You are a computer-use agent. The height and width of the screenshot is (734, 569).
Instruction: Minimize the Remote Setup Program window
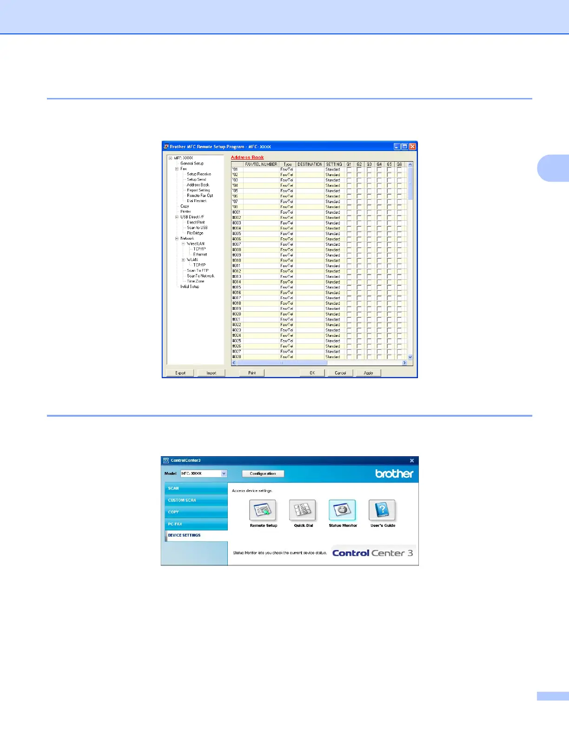(397, 146)
